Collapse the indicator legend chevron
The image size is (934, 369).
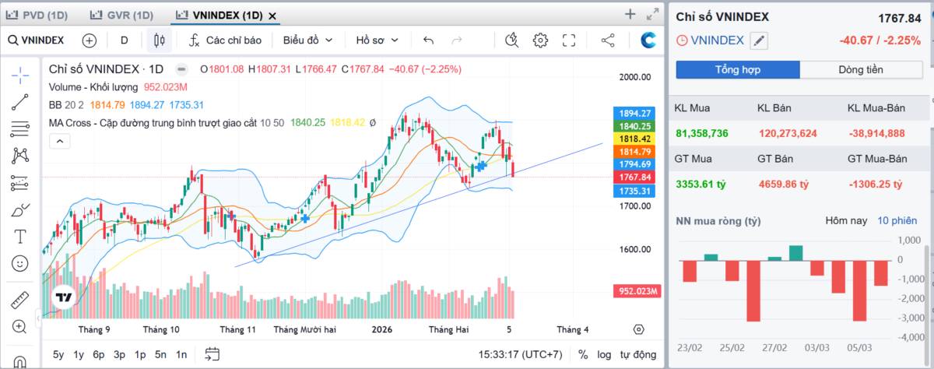tap(59, 141)
